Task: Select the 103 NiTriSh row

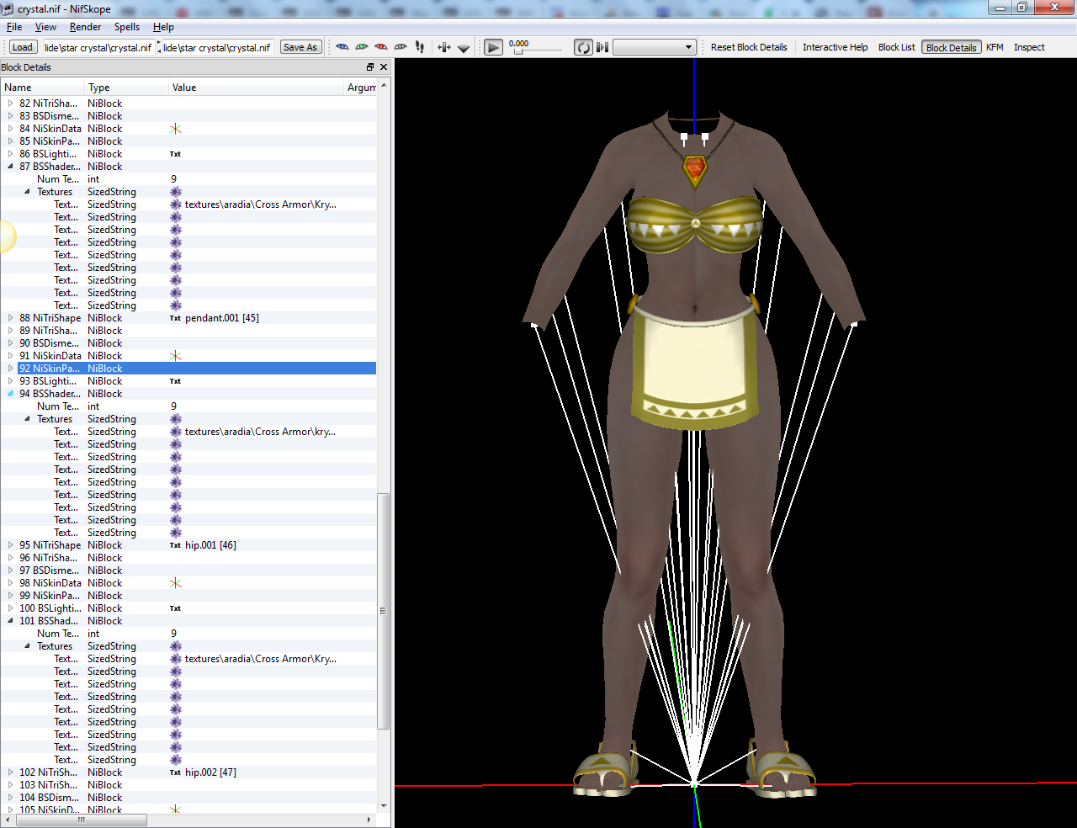Action: pos(188,785)
